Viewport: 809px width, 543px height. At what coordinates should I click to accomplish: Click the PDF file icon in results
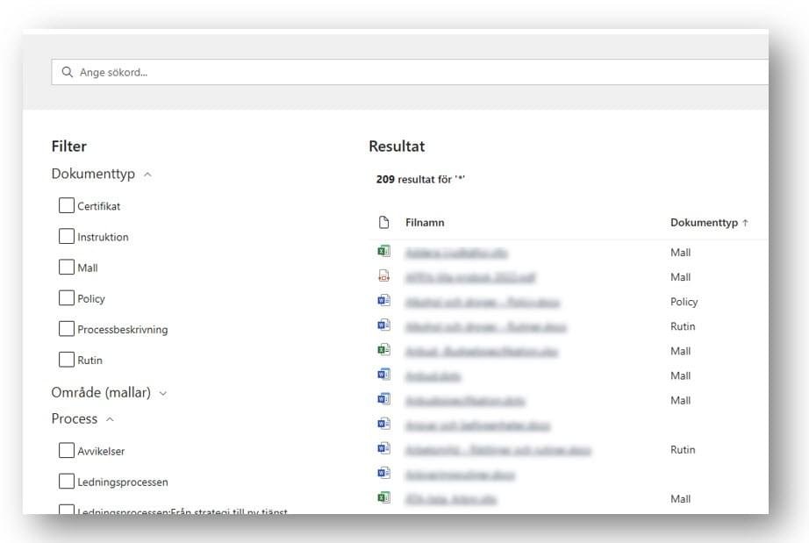(383, 277)
